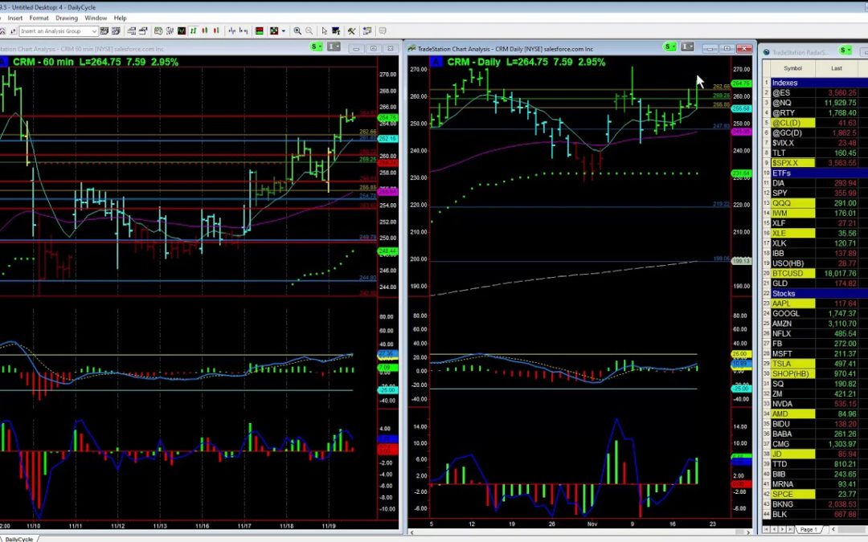Click the Page 1 tab at RadarScreen bottom
868x542 pixels.
808,528
